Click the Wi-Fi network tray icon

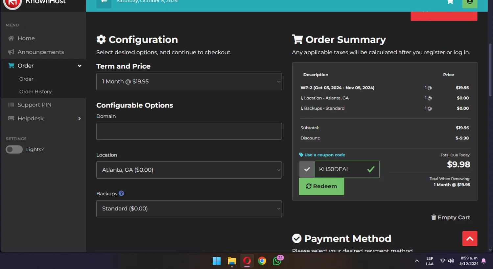(443, 261)
